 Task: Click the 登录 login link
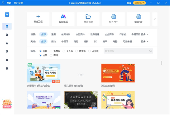(x=129, y=3)
